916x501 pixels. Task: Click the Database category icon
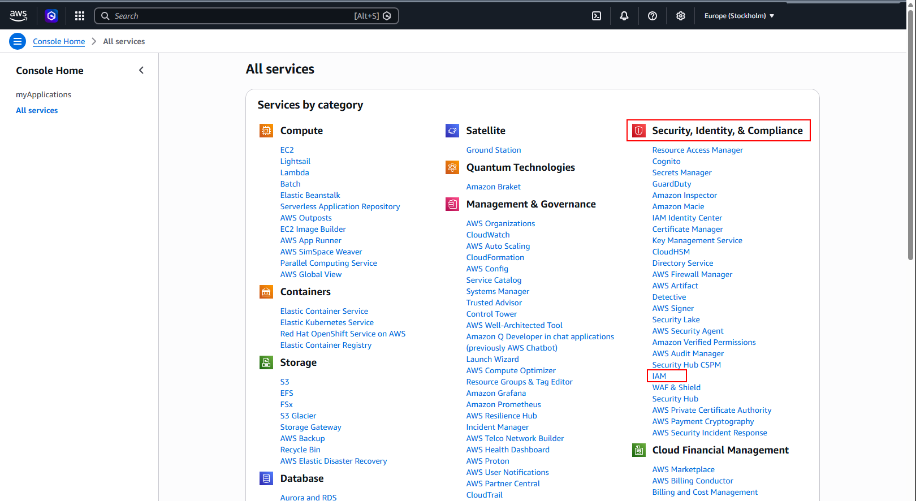coord(266,478)
